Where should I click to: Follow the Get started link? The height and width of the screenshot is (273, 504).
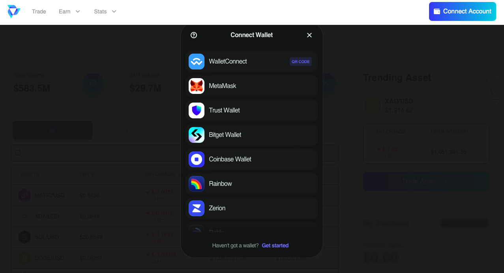tap(275, 245)
